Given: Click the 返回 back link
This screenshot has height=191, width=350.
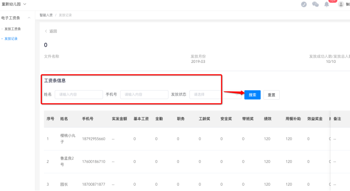Looking at the screenshot, I should [53, 31].
